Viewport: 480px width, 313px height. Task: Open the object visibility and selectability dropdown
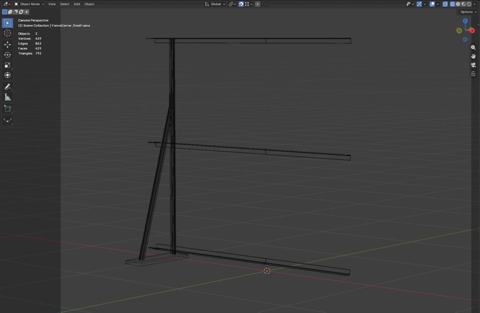tap(410, 4)
